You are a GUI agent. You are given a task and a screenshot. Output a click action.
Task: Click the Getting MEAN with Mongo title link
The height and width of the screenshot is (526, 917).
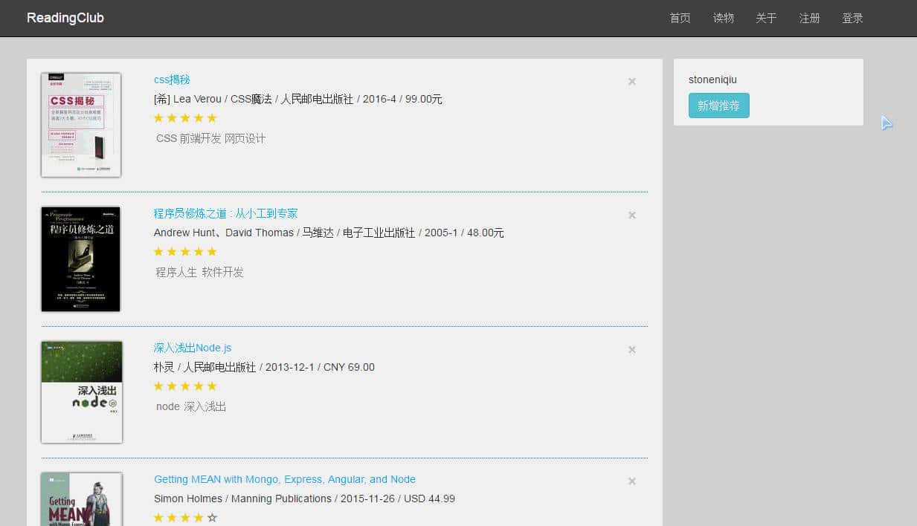(x=284, y=479)
